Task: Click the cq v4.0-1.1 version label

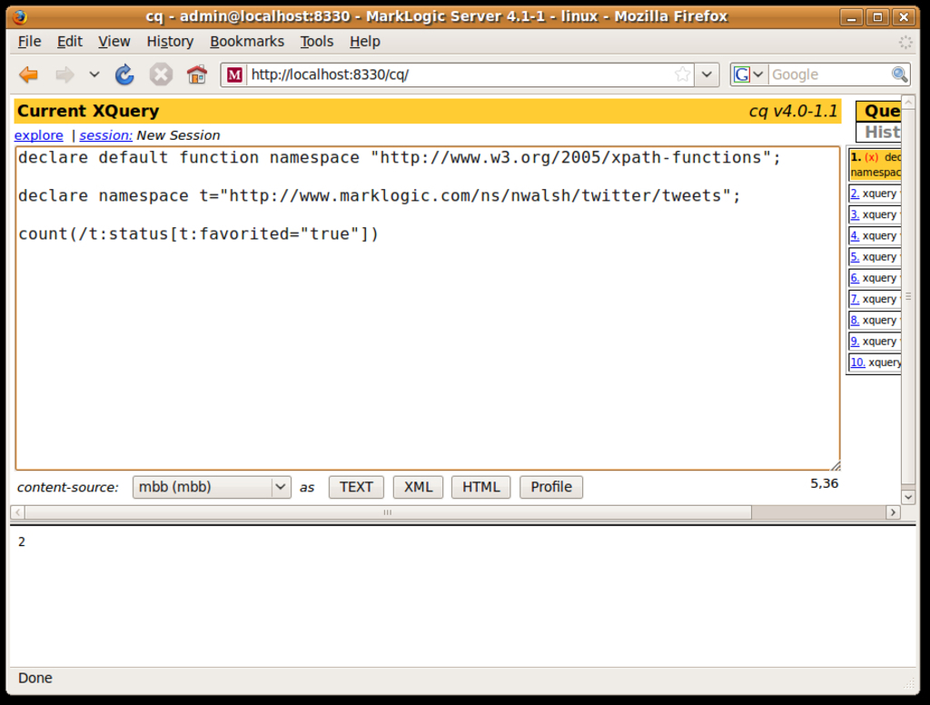Action: pos(793,111)
